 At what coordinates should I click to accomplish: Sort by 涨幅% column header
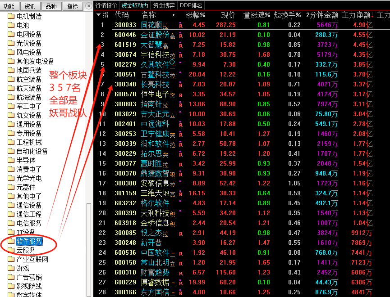tap(196, 15)
